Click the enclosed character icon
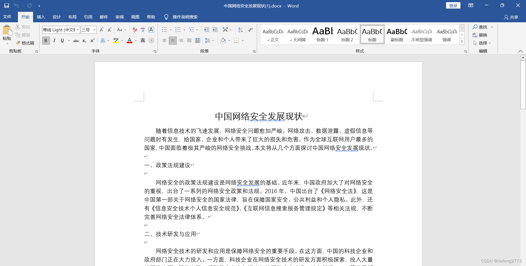 pyautogui.click(x=151, y=40)
